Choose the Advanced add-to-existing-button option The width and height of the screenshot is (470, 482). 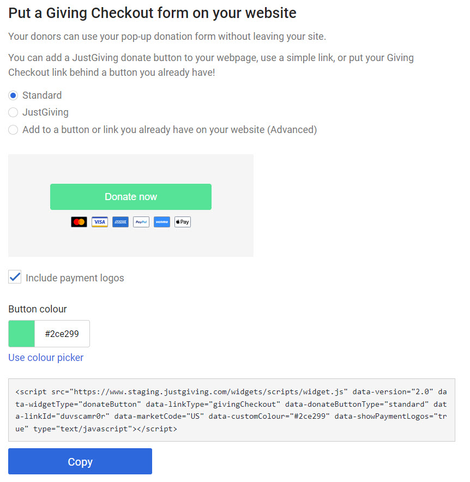pyautogui.click(x=13, y=130)
